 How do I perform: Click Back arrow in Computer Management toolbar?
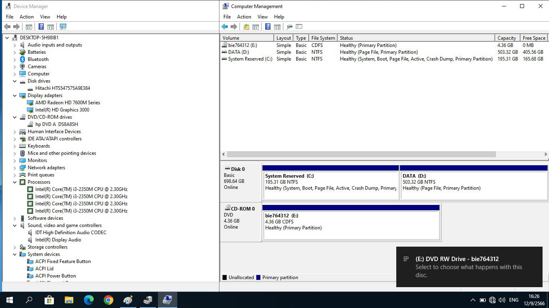225,27
